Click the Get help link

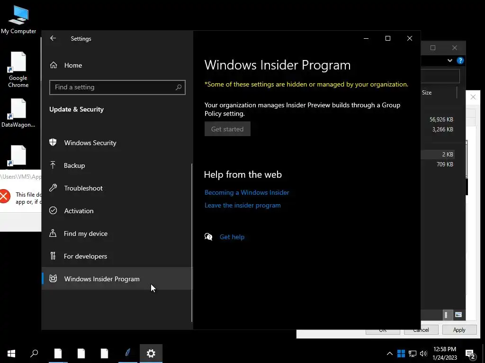[232, 237]
